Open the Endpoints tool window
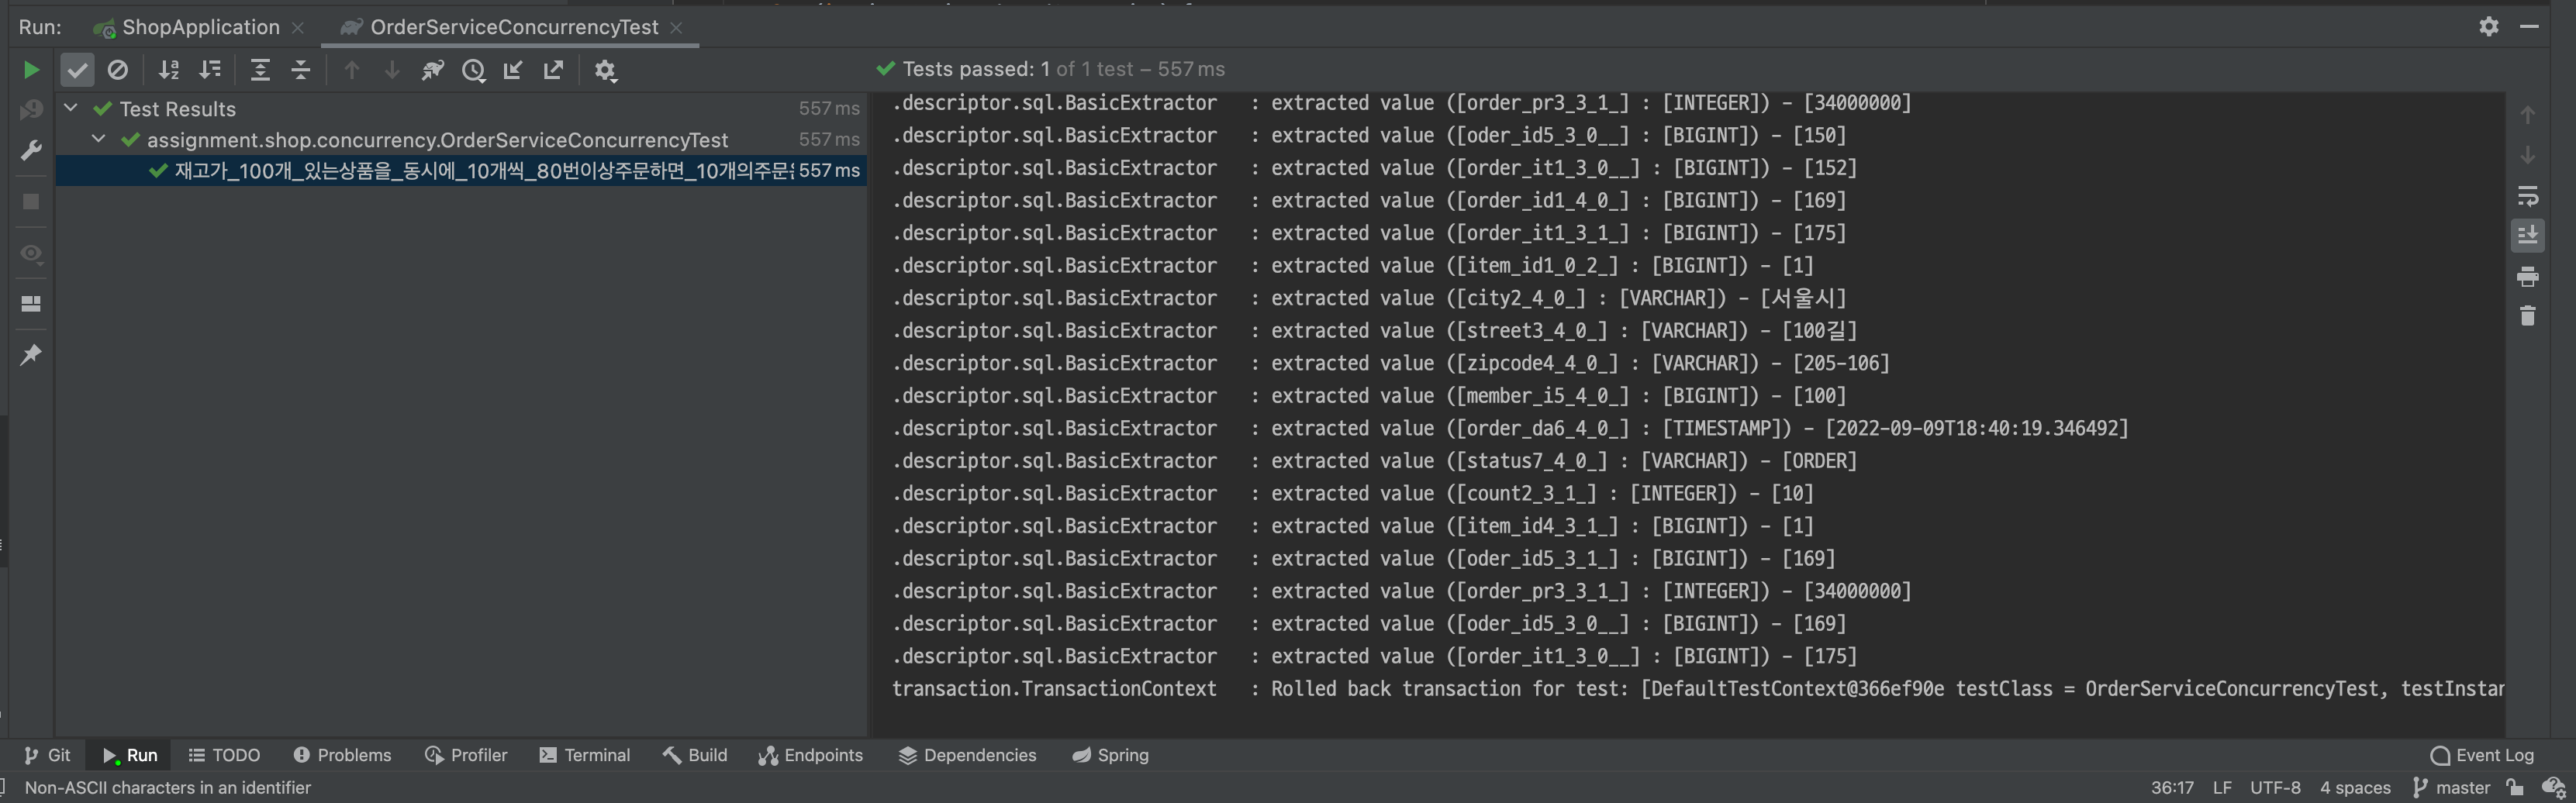 point(811,755)
